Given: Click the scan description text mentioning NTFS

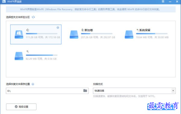Looking at the screenshot, I should point(124,96).
